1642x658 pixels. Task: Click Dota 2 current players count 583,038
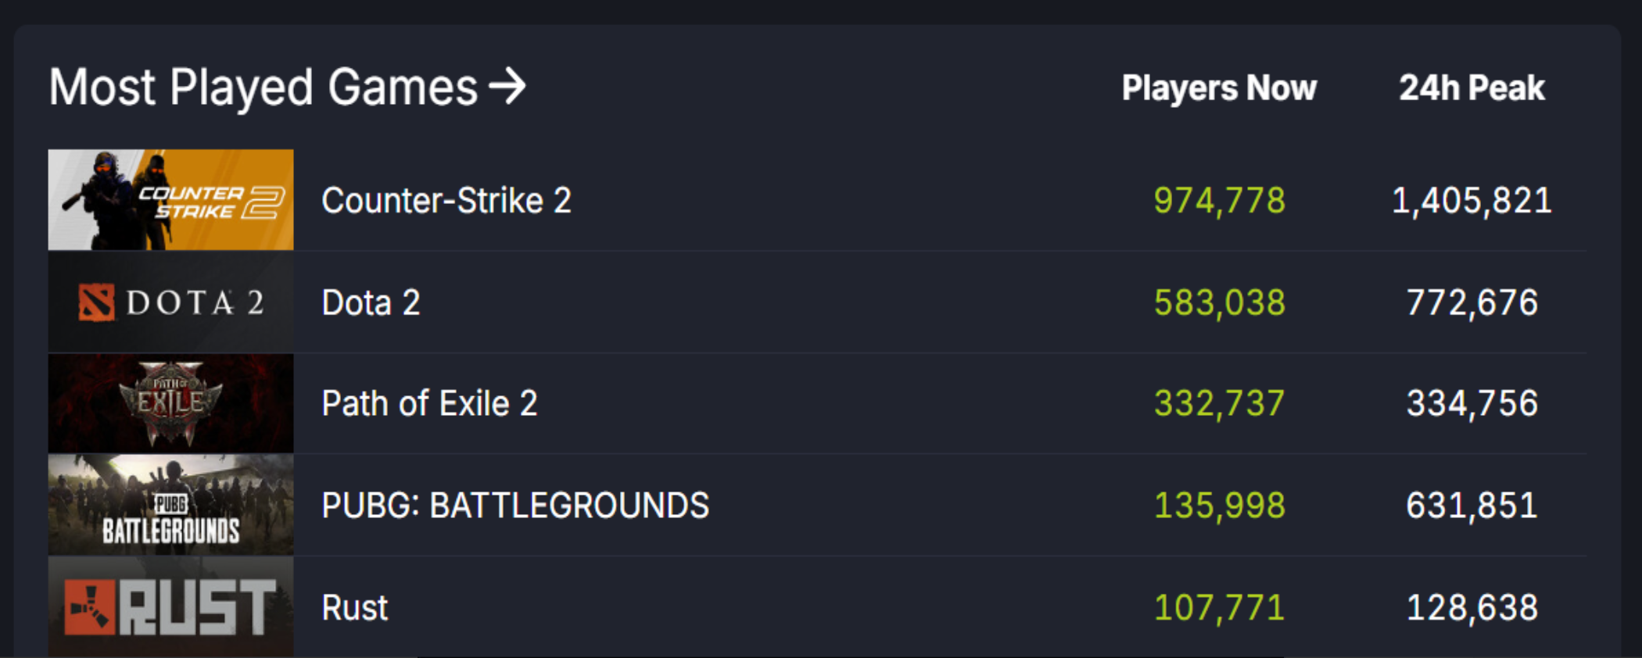tap(1219, 302)
